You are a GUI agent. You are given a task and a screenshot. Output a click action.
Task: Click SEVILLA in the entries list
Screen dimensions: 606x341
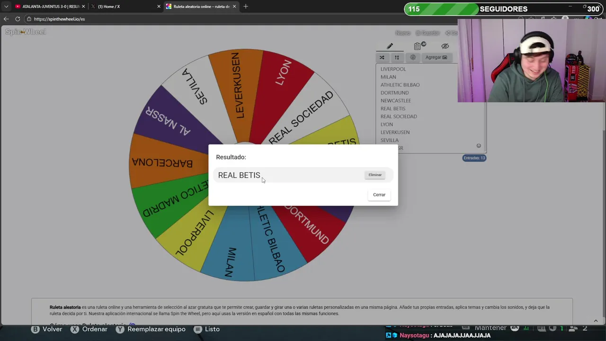390,140
